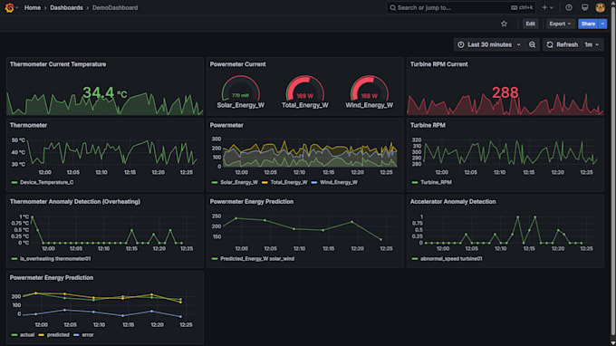The width and height of the screenshot is (616, 346).
Task: Expand the 1m refresh interval dropdown
Action: click(592, 44)
